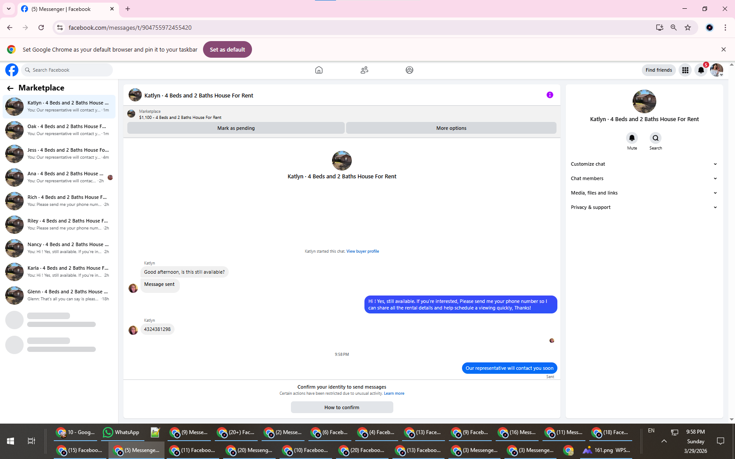Viewport: 735px width, 459px height.
Task: Open a new browser tab
Action: click(128, 9)
